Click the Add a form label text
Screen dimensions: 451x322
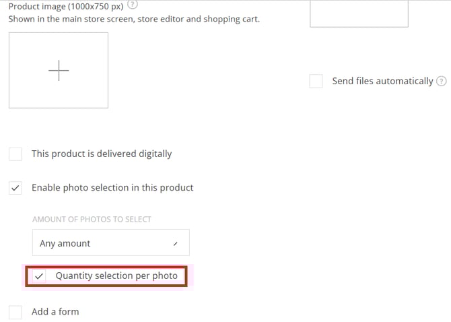click(55, 312)
